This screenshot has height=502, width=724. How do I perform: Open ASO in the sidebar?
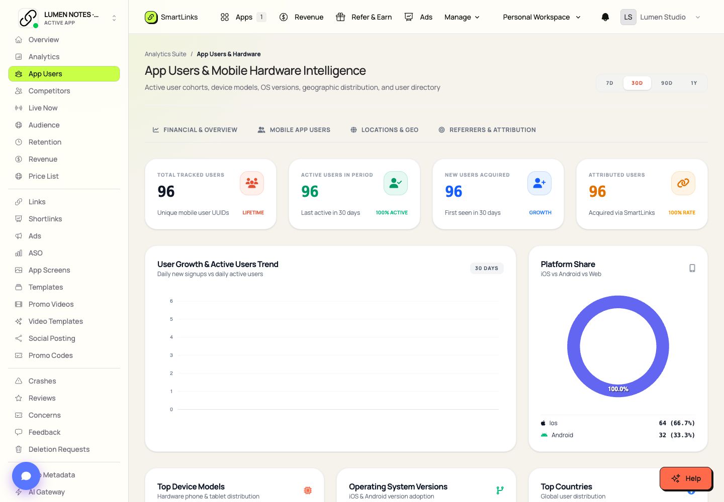(64, 253)
